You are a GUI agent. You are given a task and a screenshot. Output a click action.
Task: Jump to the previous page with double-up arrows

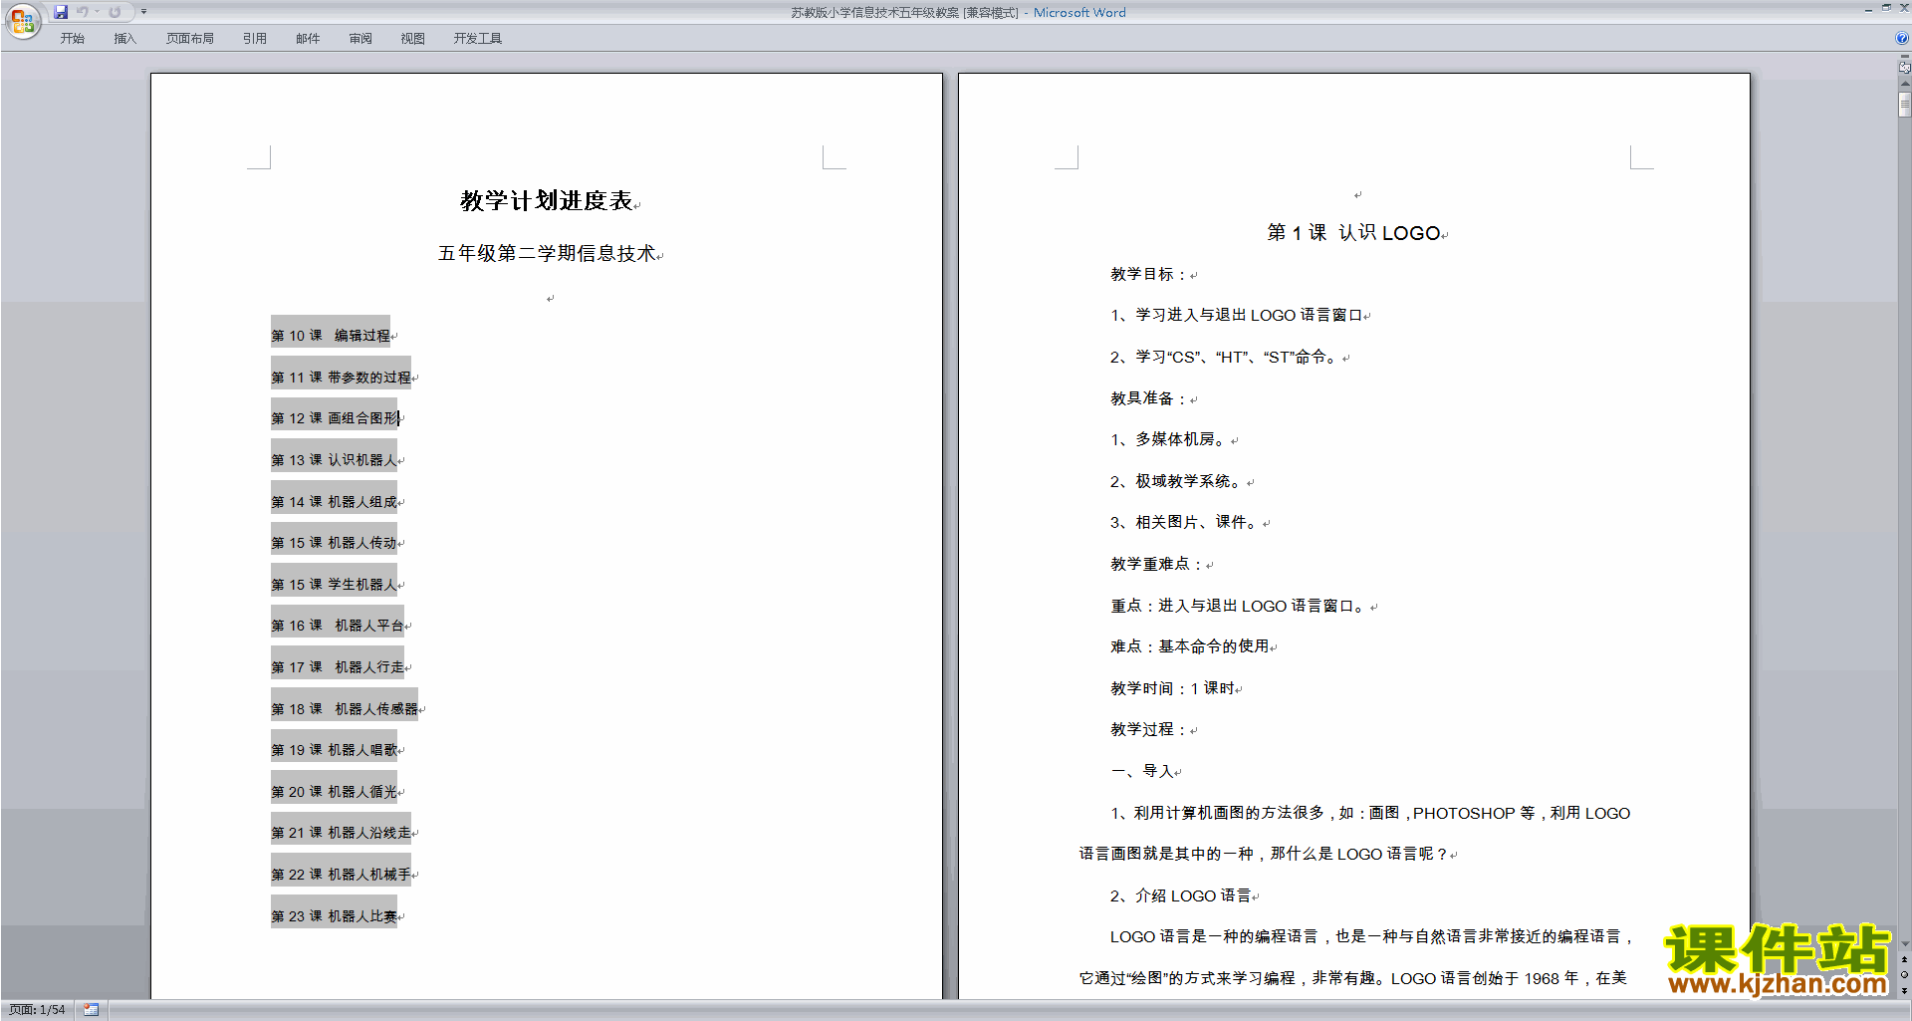click(1905, 959)
